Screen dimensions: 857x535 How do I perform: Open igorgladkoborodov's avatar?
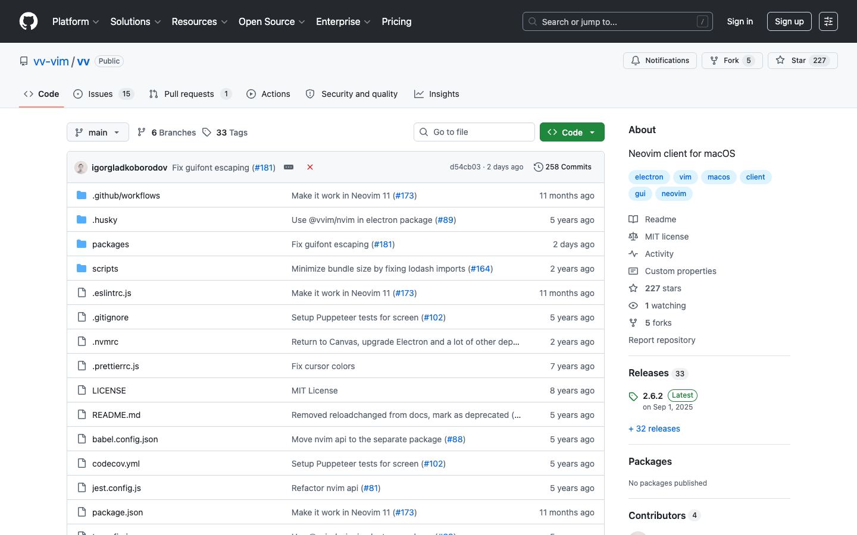(81, 168)
